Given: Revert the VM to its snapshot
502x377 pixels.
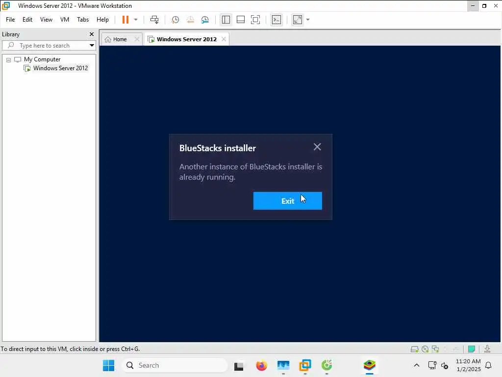Looking at the screenshot, I should click(x=190, y=20).
